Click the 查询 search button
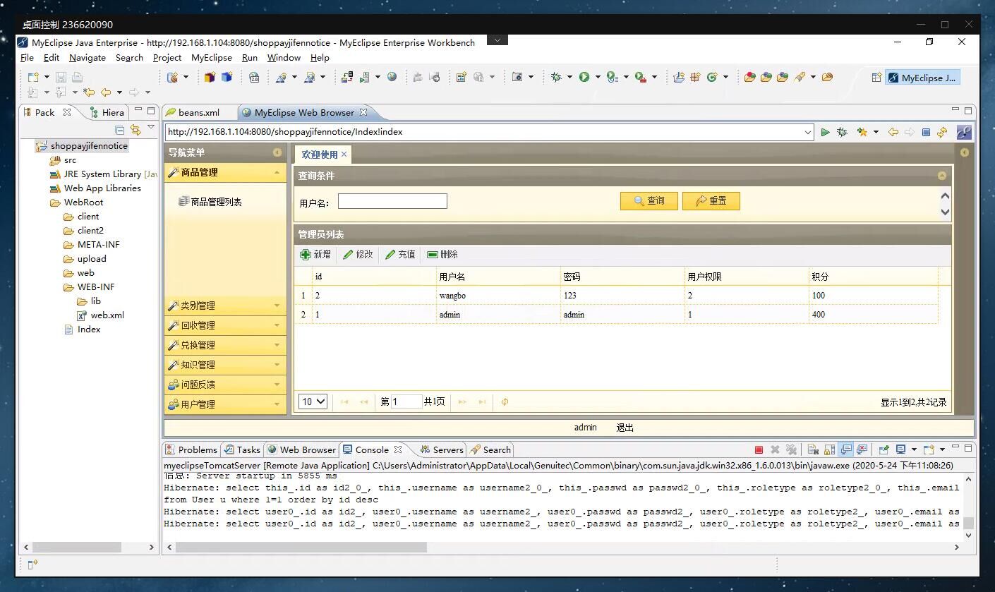The height and width of the screenshot is (592, 995). (649, 201)
